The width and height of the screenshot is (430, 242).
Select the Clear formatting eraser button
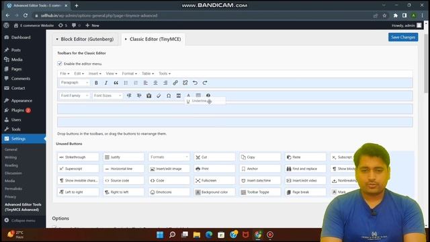pos(159,95)
